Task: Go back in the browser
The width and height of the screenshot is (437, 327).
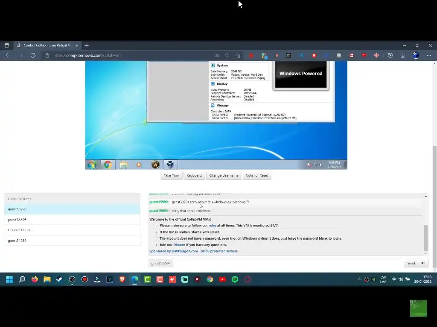Action: [x=8, y=55]
